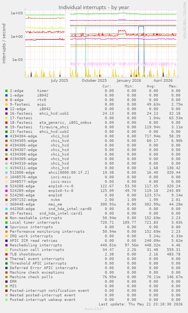Click the July 2025 axis label
This screenshot has width=188, height=313.
pos(59,81)
